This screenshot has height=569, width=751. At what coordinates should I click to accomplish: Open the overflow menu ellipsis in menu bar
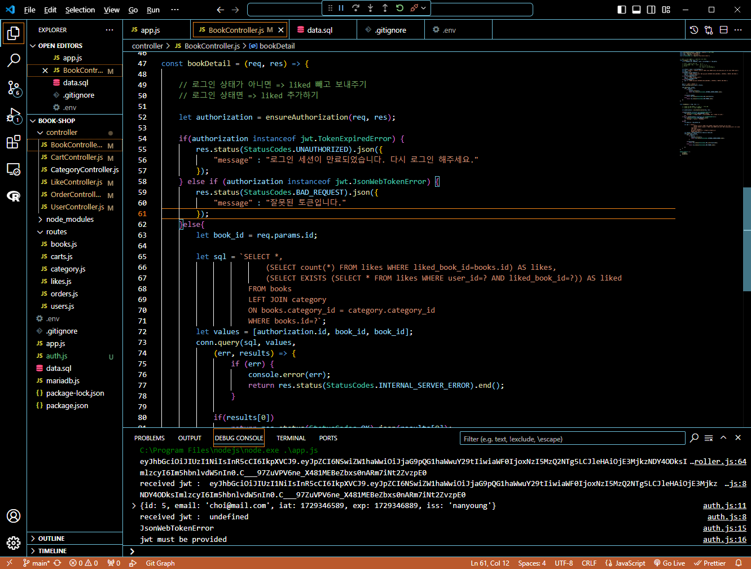[175, 10]
